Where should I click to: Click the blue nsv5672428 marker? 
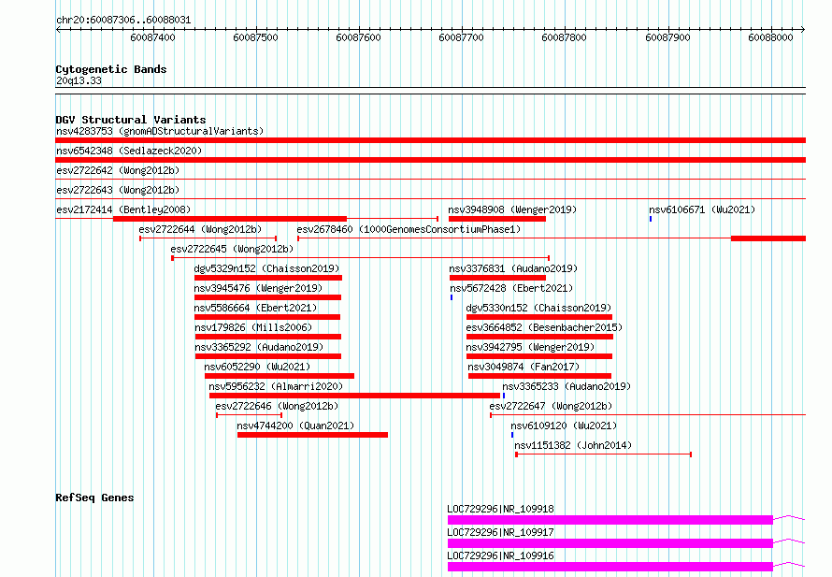point(452,297)
